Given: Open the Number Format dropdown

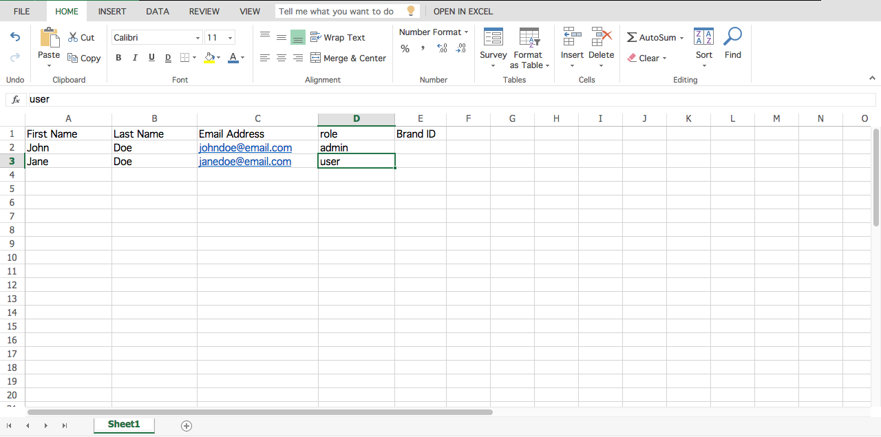Looking at the screenshot, I should click(434, 32).
